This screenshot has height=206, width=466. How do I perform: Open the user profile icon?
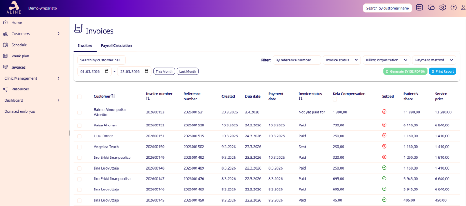pos(463,8)
